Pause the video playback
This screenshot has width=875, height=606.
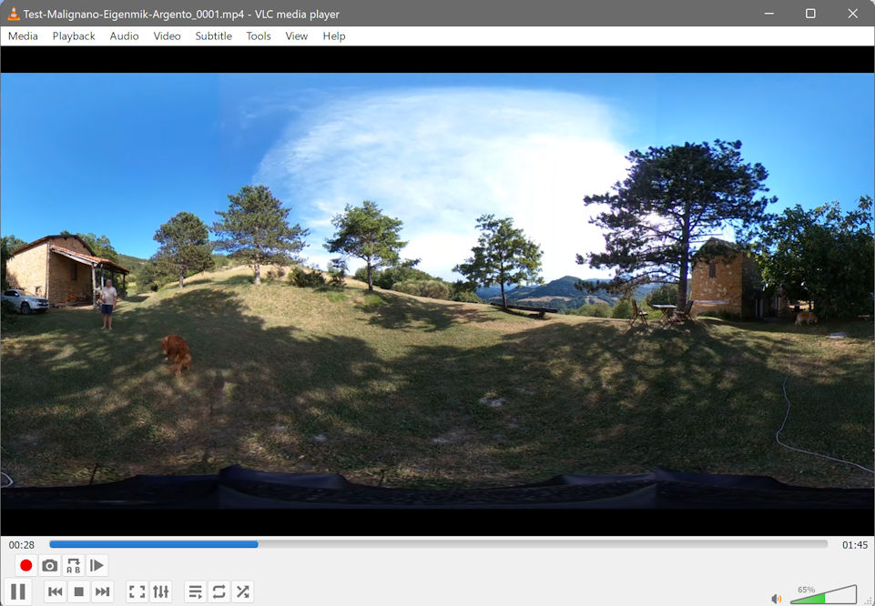coord(18,591)
